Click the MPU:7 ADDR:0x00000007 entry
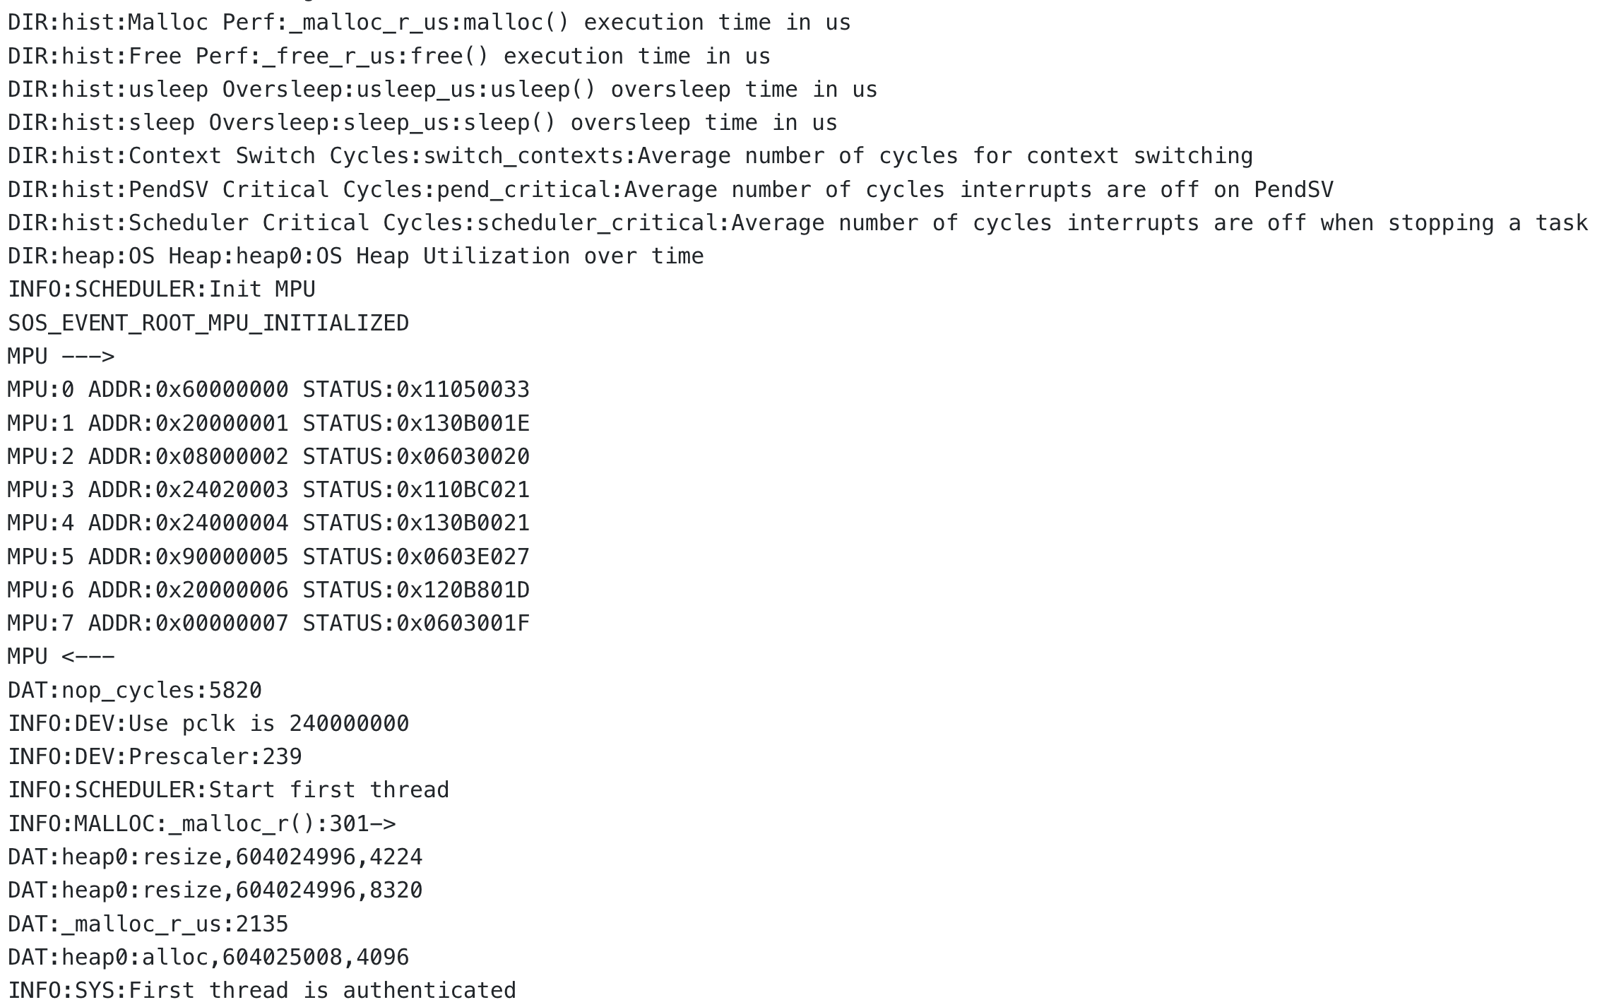 pyautogui.click(x=268, y=624)
